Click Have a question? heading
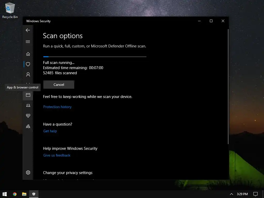The height and width of the screenshot is (198, 264). (57, 124)
